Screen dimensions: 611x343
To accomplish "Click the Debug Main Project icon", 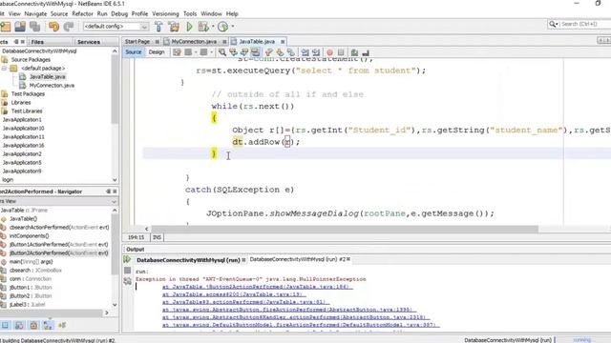I will (203, 27).
